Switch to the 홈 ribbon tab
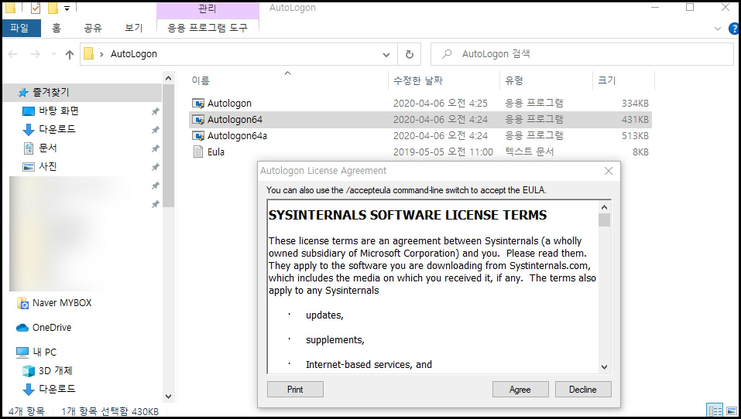This screenshot has height=419, width=741. (x=57, y=28)
